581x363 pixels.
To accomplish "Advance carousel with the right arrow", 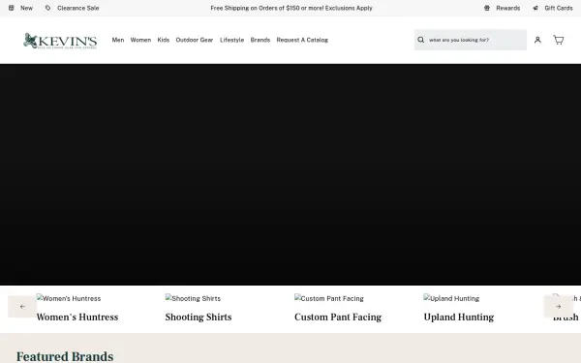I will (x=559, y=306).
